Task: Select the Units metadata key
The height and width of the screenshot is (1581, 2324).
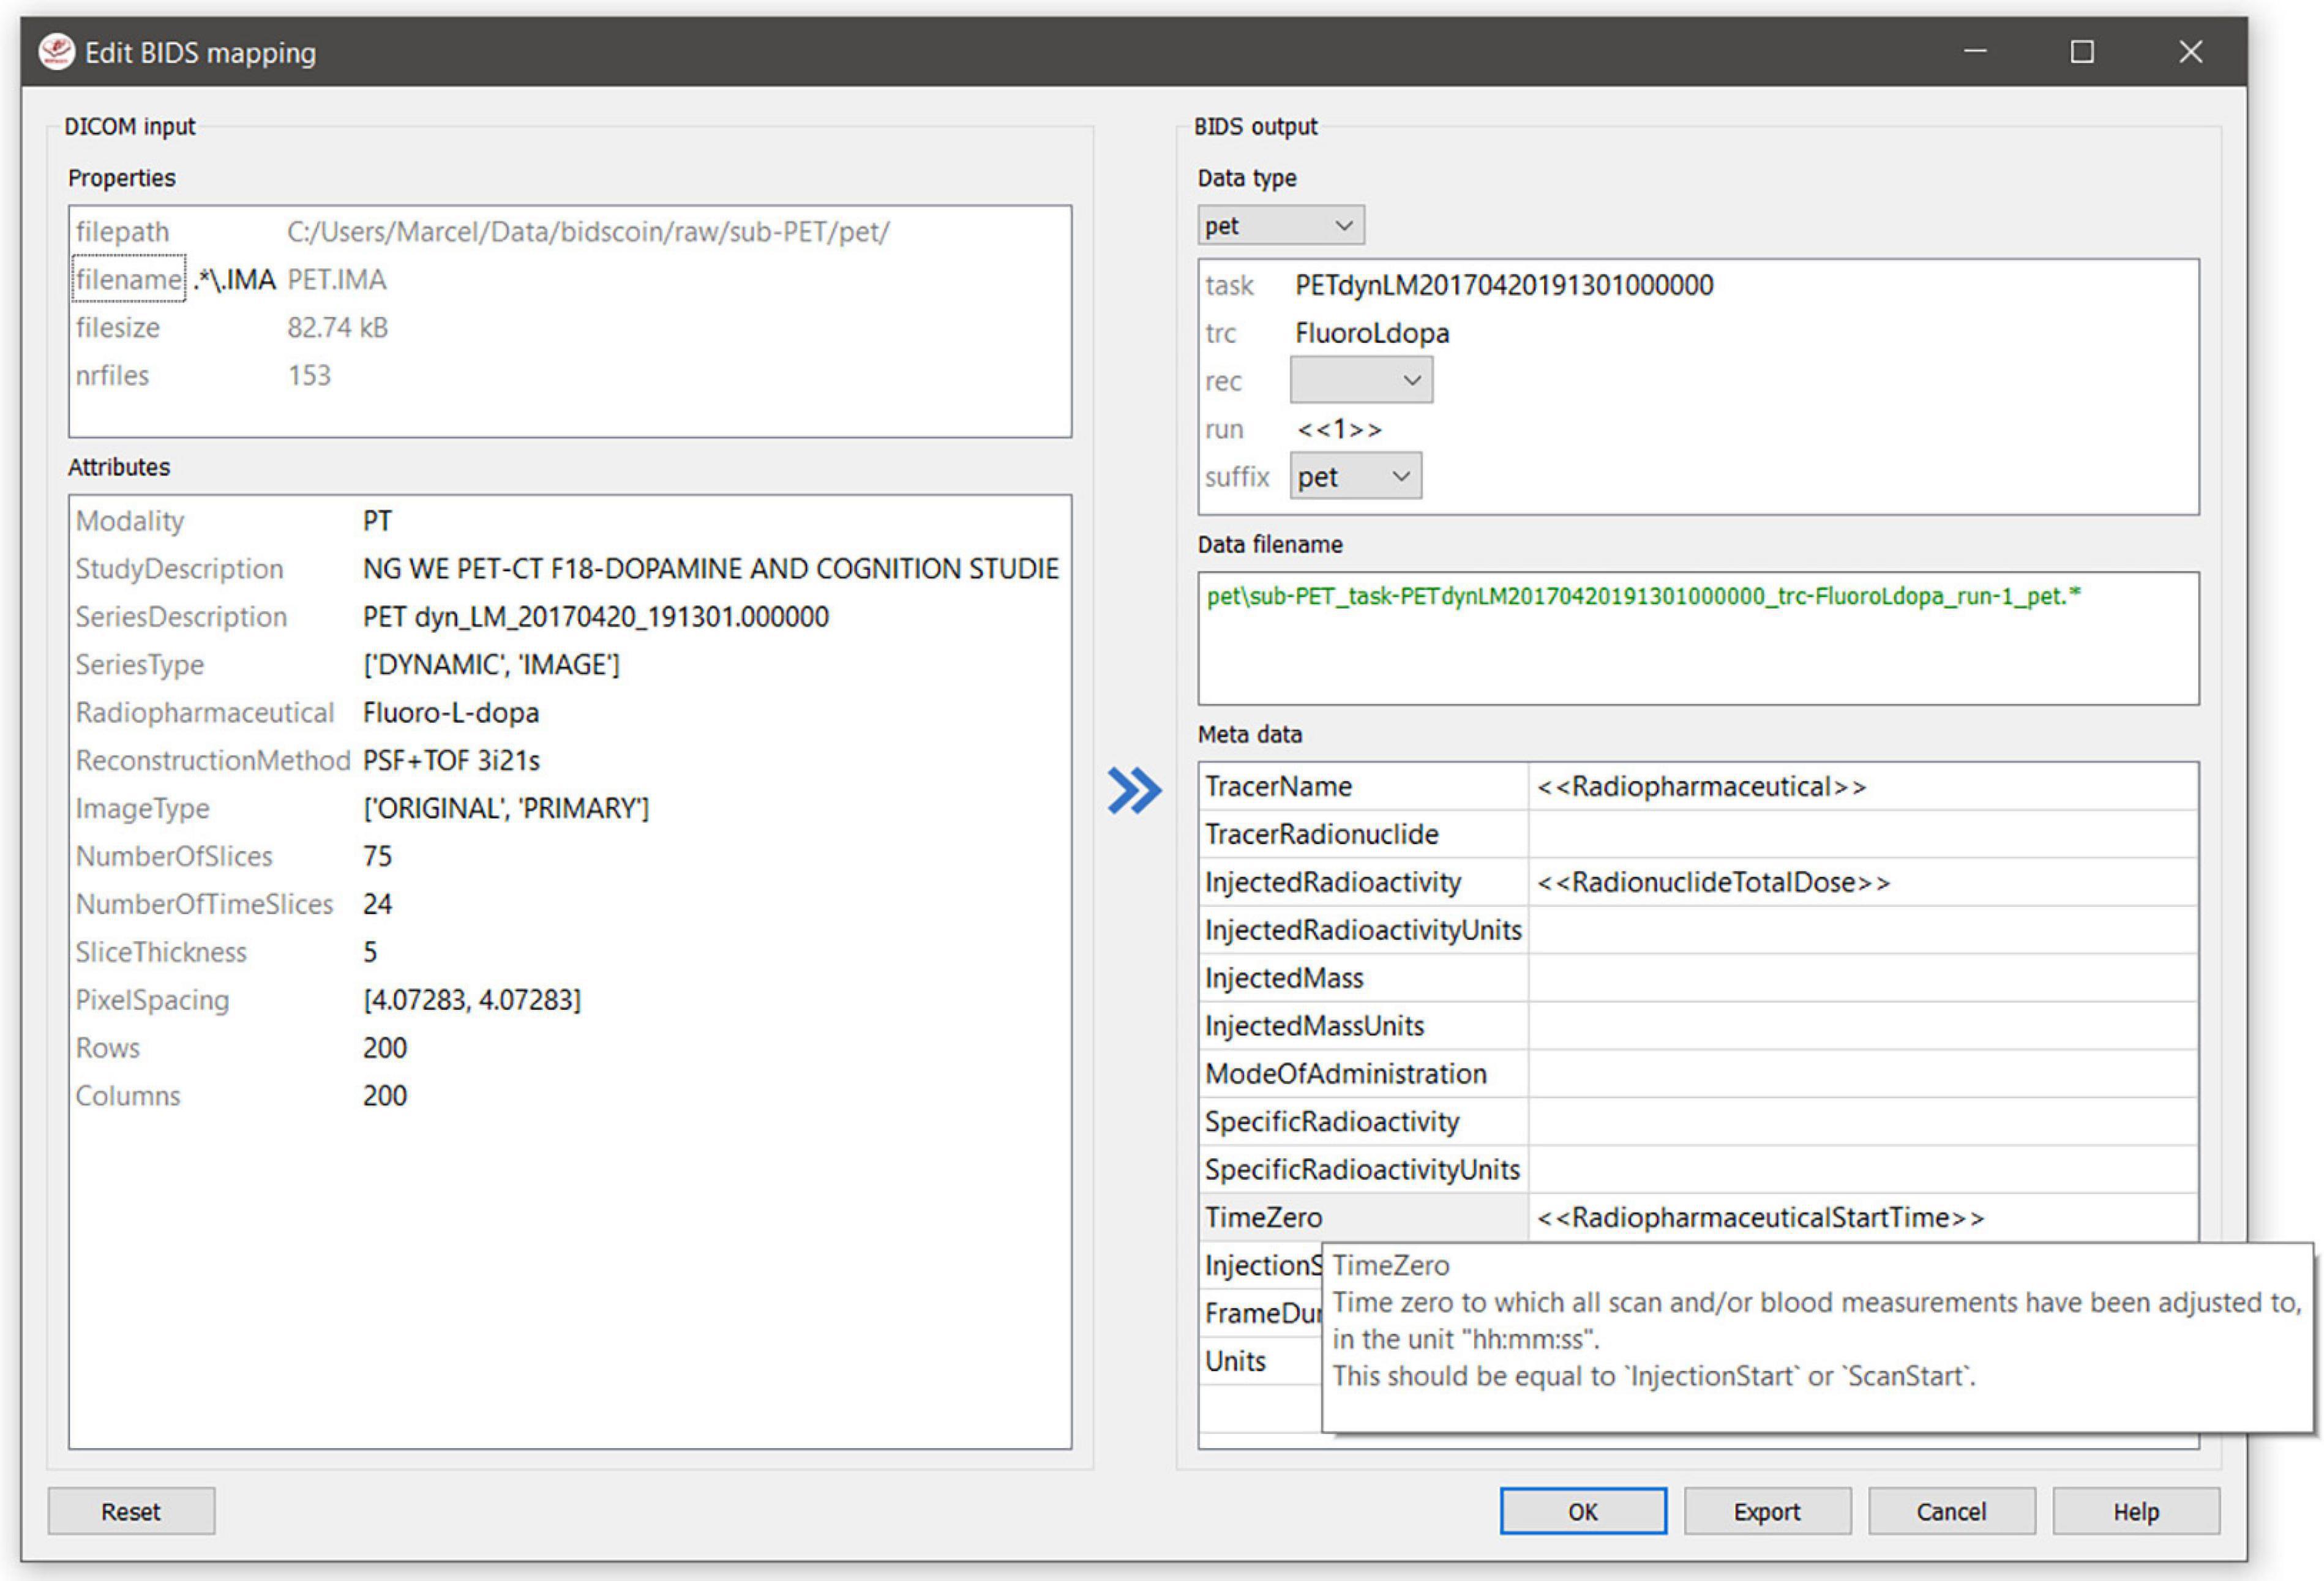Action: coord(1260,1362)
